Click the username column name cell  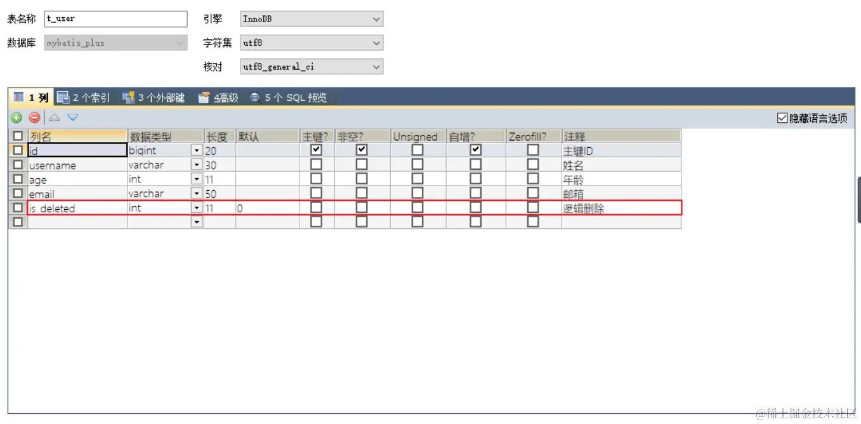click(77, 165)
